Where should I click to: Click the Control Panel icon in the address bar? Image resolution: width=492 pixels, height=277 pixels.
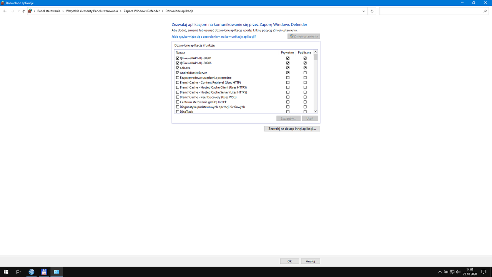(30, 11)
